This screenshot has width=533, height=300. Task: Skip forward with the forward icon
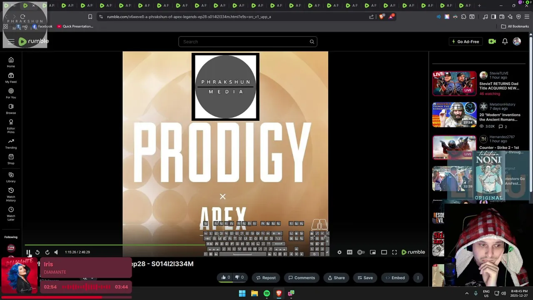pyautogui.click(x=47, y=252)
